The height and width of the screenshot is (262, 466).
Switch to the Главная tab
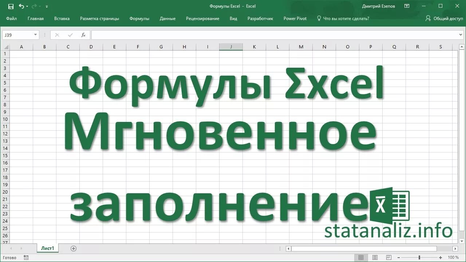click(x=36, y=19)
